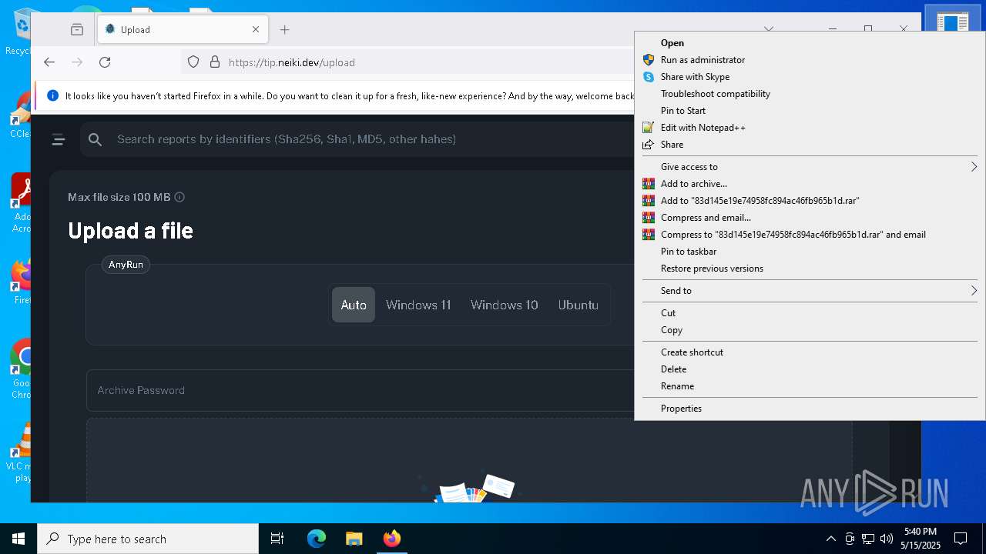Open File Explorer from taskbar
Viewport: 986px width, 554px height.
coord(354,539)
